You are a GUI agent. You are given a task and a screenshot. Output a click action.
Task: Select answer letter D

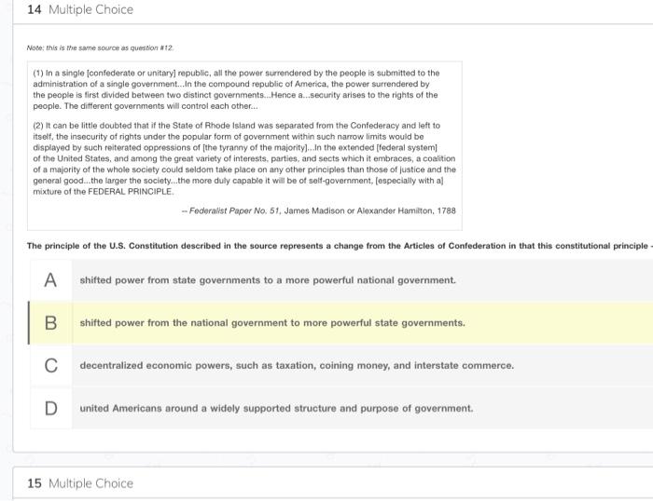click(50, 408)
